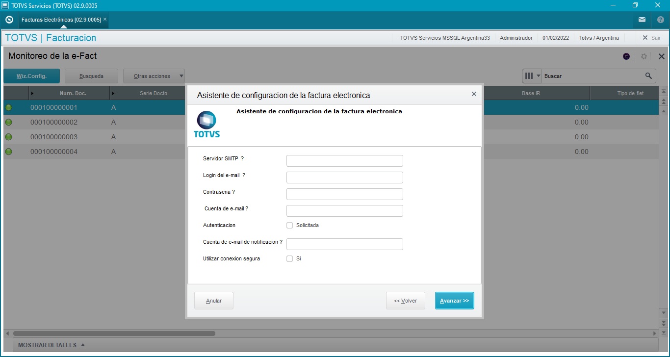Open dropdown arrow beside the column filter icon
The width and height of the screenshot is (670, 357).
tap(538, 76)
